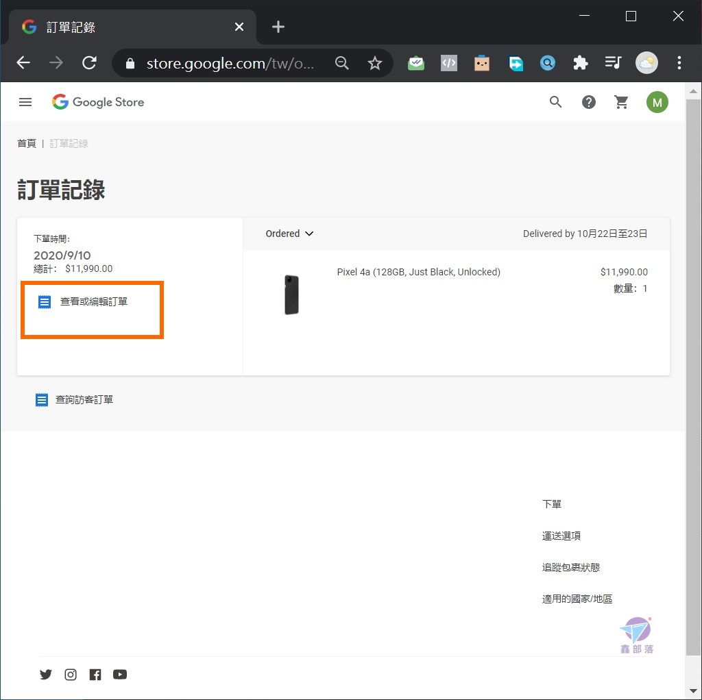This screenshot has width=702, height=700.
Task: Click the scrollbar down arrow
Action: click(x=693, y=690)
